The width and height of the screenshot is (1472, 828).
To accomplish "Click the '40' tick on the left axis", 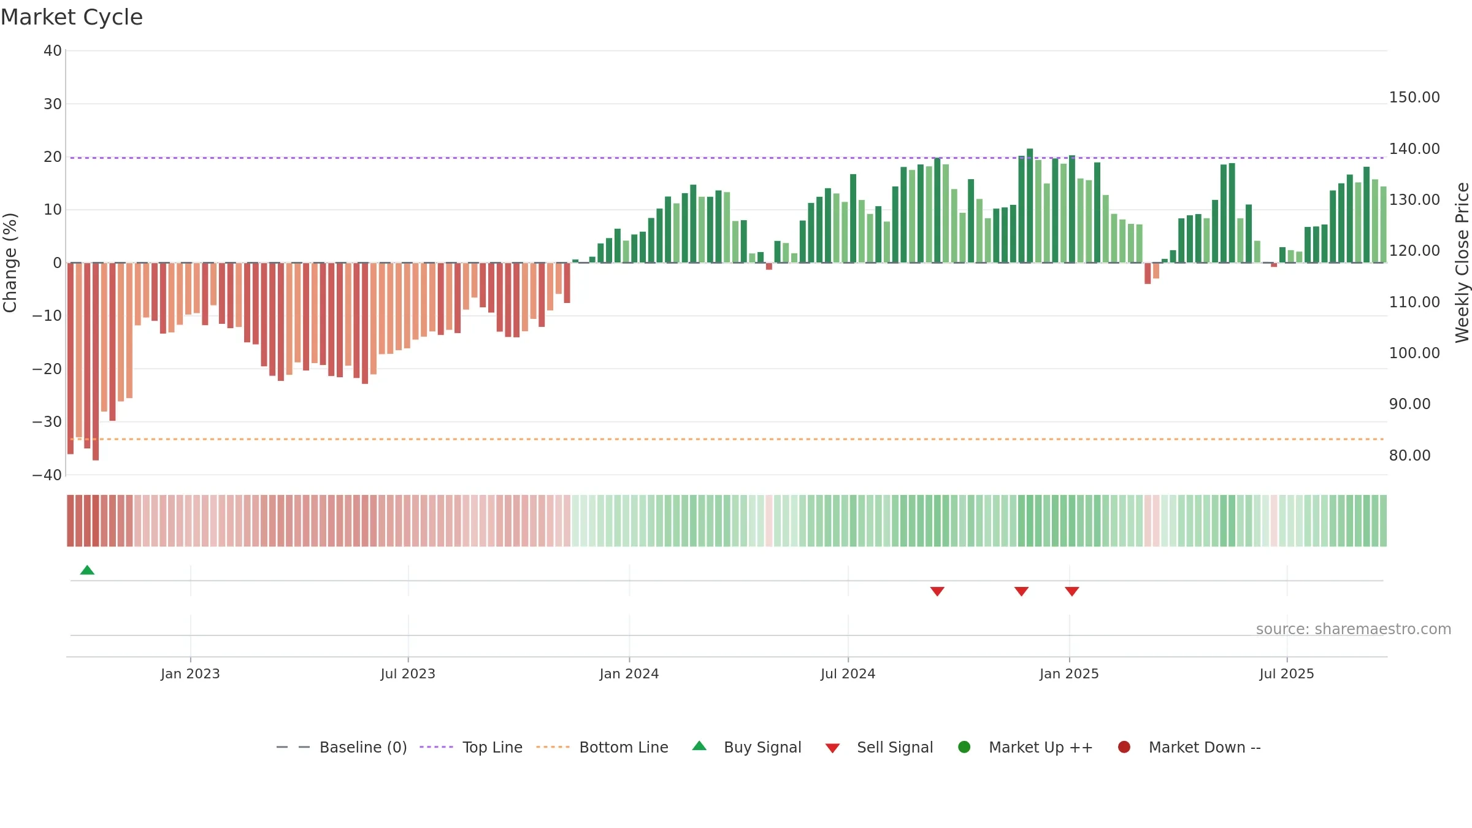I will tap(53, 51).
